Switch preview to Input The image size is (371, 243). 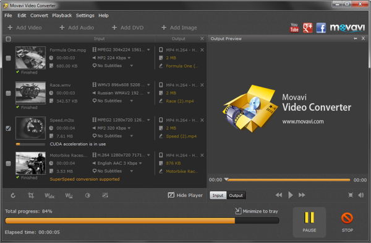pyautogui.click(x=218, y=195)
